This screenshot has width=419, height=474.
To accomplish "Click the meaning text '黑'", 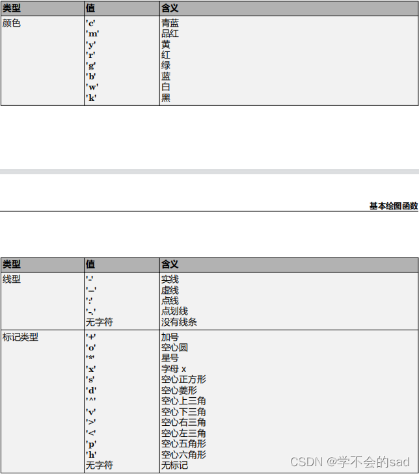I will click(x=166, y=98).
